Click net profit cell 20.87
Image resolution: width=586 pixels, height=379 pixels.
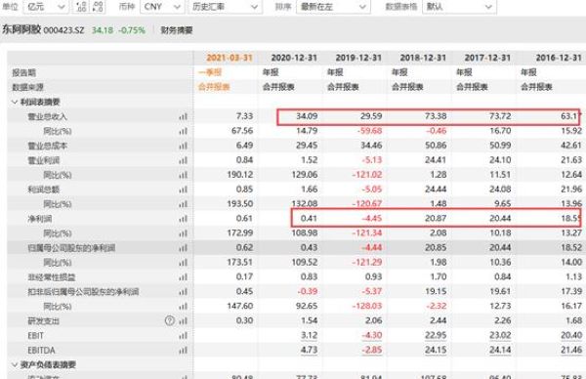436,218
